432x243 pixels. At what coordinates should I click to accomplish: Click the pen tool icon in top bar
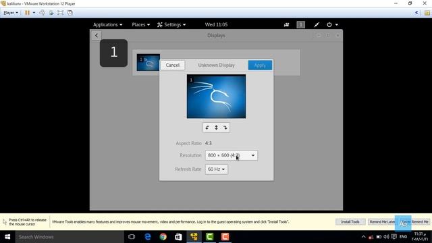tap(317, 25)
